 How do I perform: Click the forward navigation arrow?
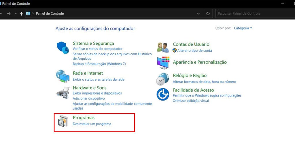click(x=9, y=14)
